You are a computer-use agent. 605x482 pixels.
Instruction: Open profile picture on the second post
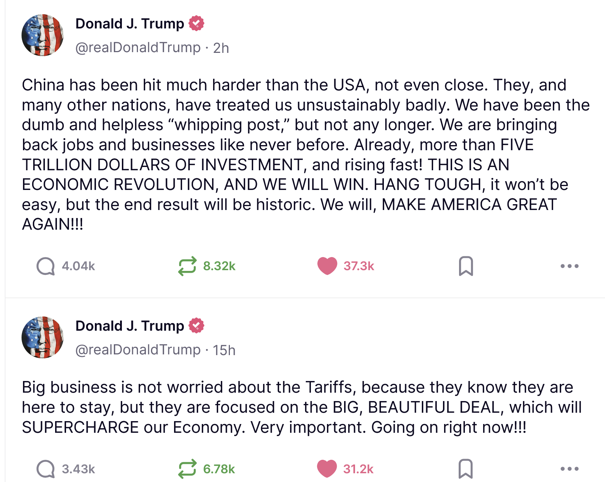click(x=43, y=338)
